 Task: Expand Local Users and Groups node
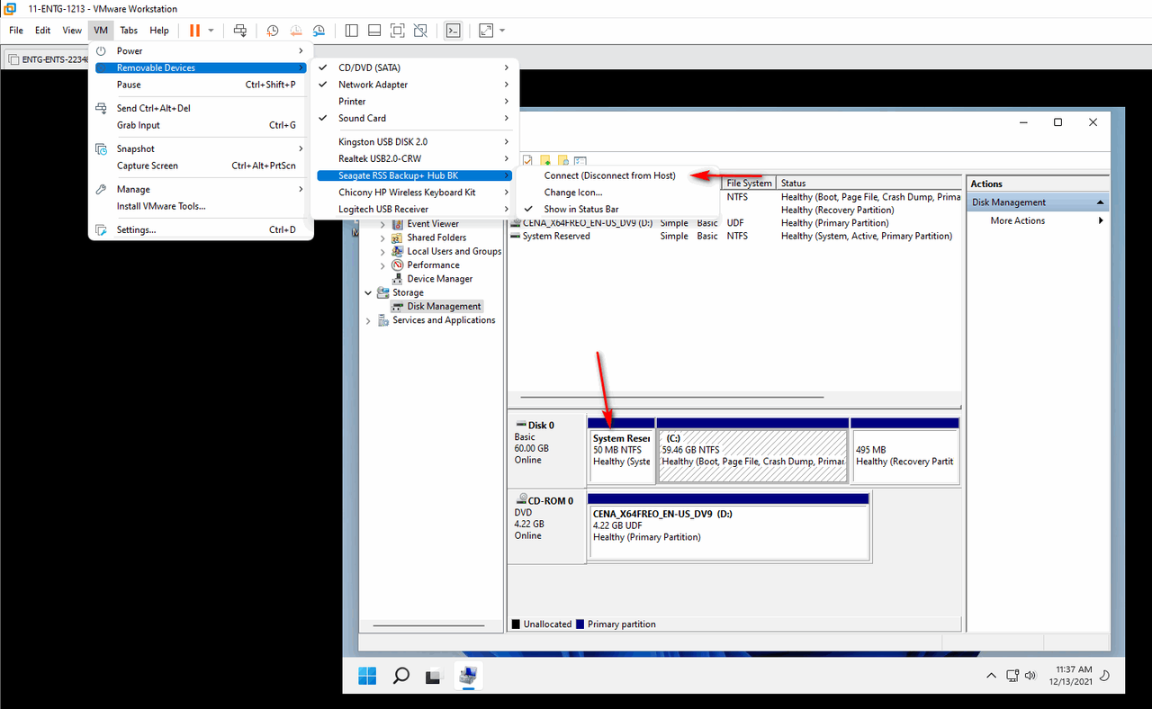coord(382,251)
